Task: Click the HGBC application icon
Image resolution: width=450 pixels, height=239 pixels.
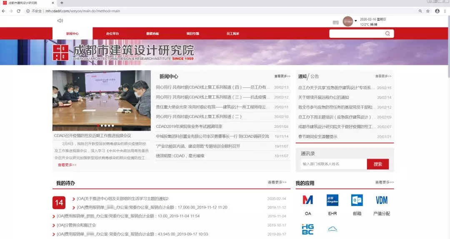Action: 307,229
